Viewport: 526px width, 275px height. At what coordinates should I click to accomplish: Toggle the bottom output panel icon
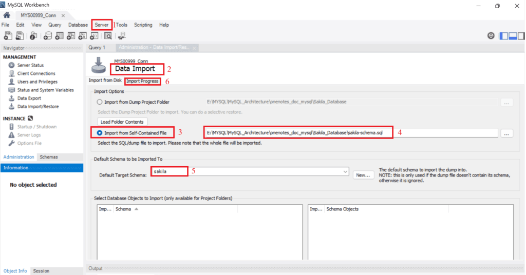pos(513,36)
